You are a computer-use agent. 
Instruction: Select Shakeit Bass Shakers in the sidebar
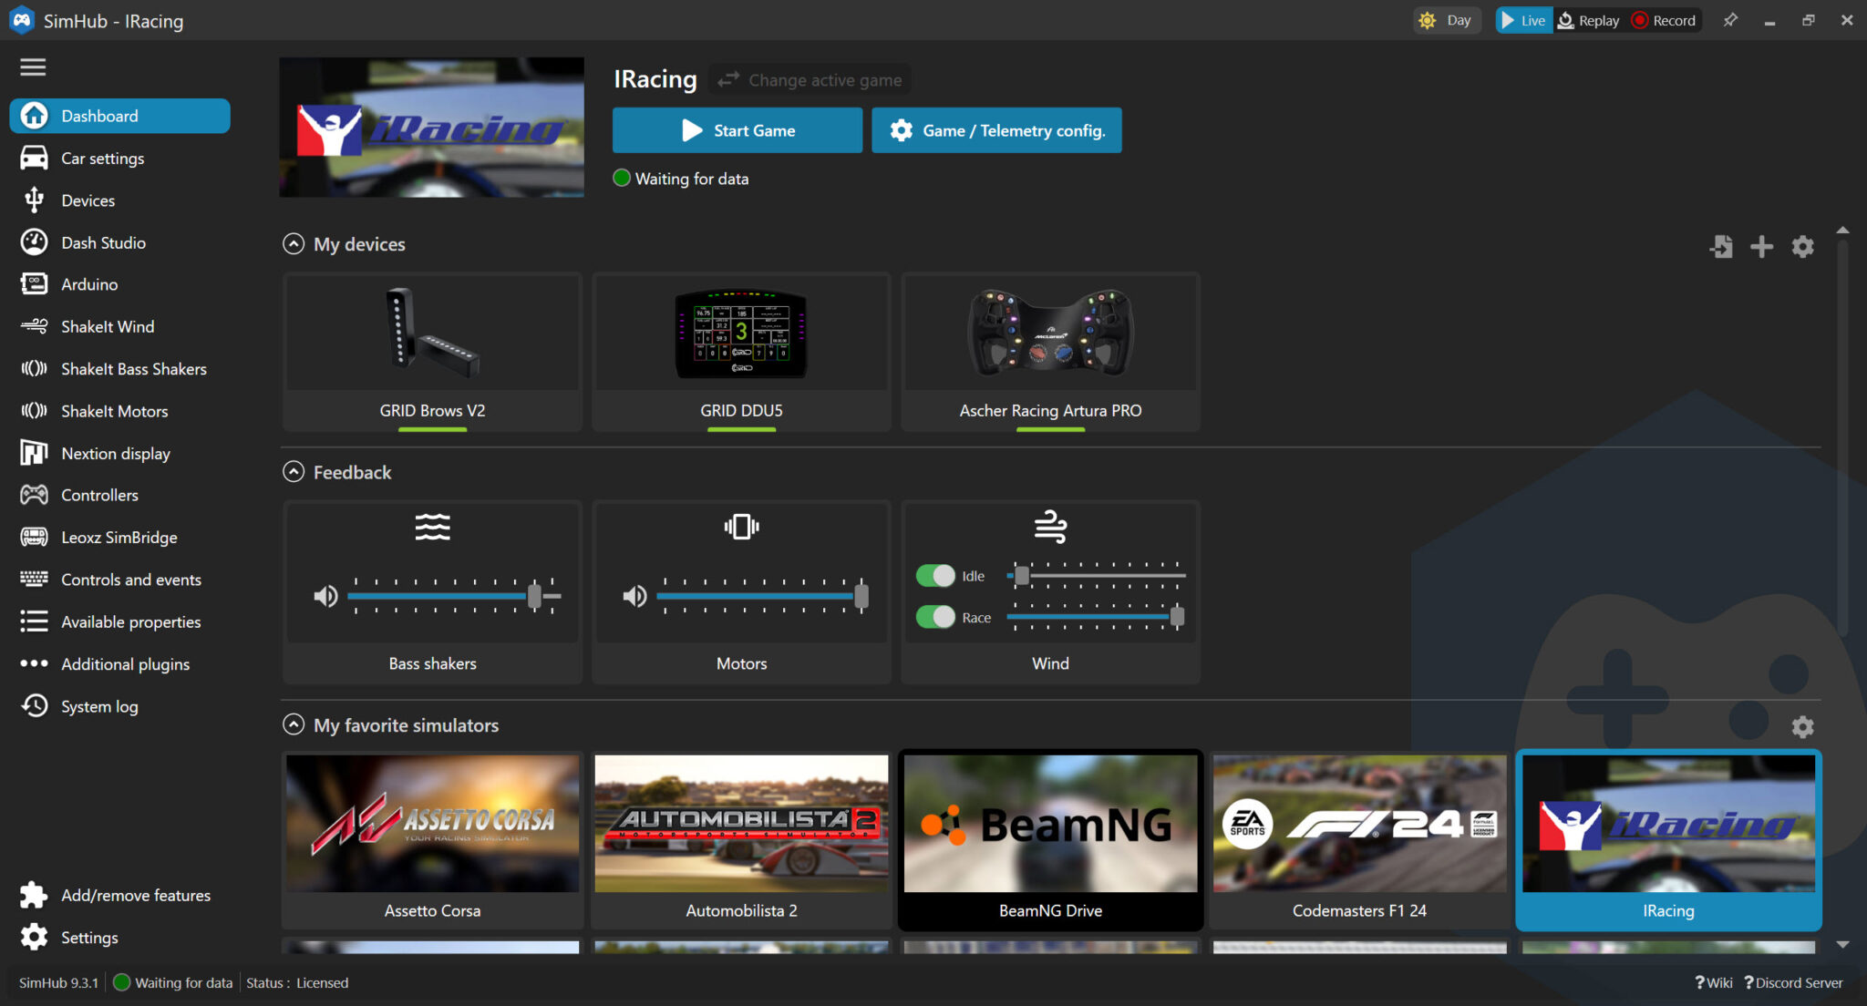133,368
